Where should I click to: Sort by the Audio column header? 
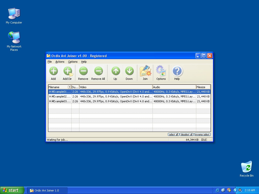(174, 87)
